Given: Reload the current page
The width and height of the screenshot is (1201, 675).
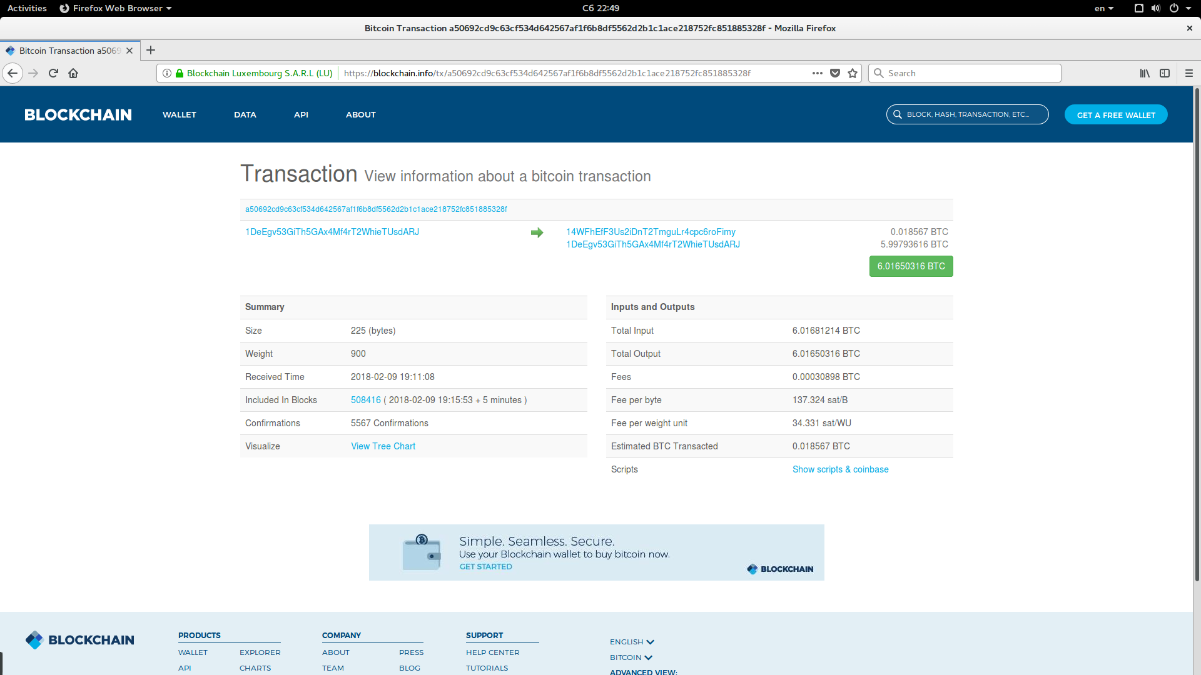Looking at the screenshot, I should [53, 73].
